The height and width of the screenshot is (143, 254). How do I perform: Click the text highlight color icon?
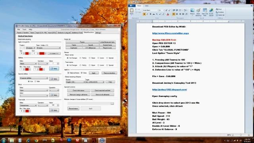pyautogui.click(x=164, y=14)
